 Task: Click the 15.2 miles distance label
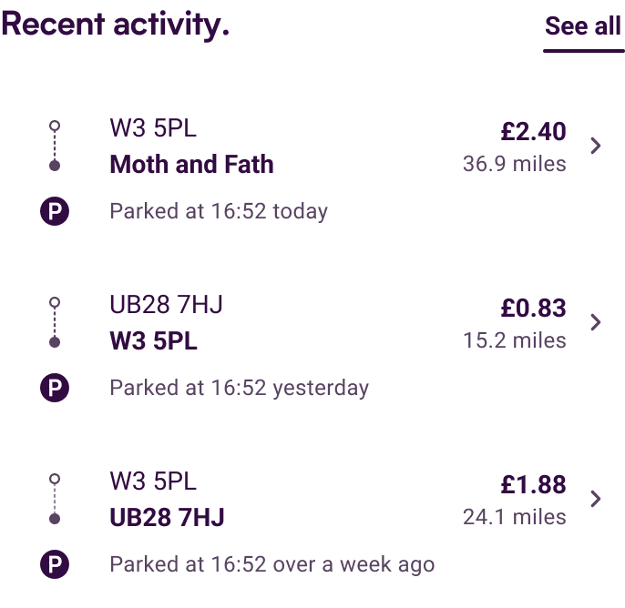514,341
